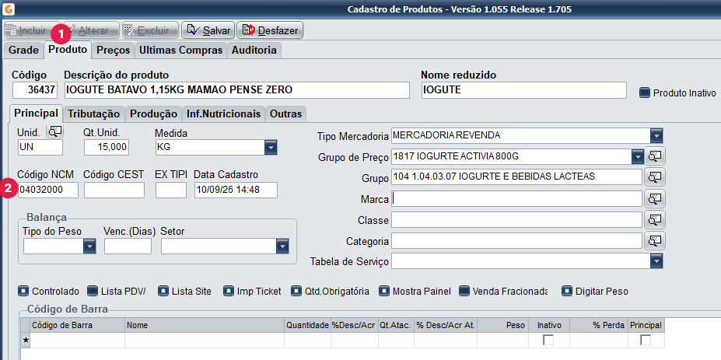Toggle the Produto Inativo checkbox

click(644, 93)
